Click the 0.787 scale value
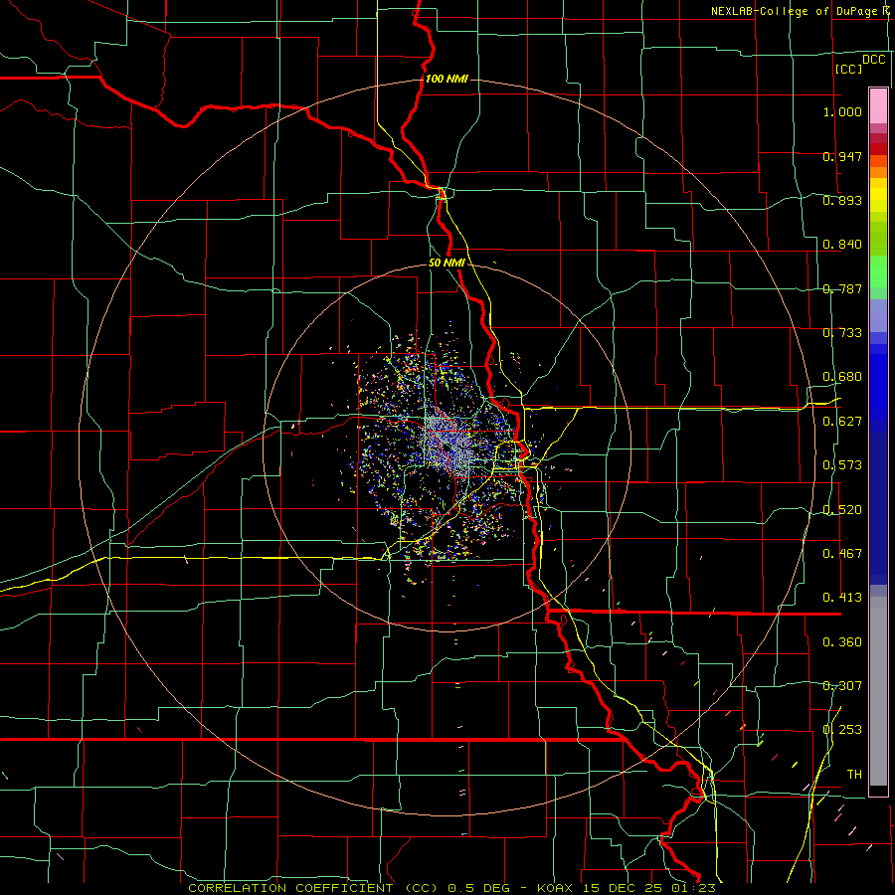Screen dimensions: 895x895 pyautogui.click(x=842, y=288)
